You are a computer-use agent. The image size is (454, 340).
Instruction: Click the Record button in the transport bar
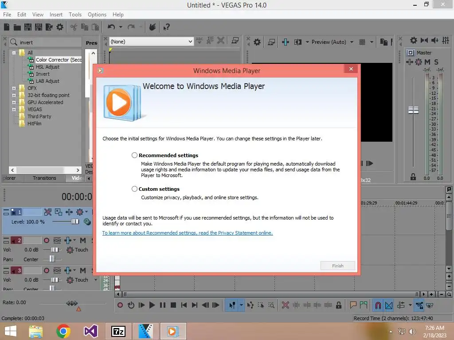[x=120, y=305]
